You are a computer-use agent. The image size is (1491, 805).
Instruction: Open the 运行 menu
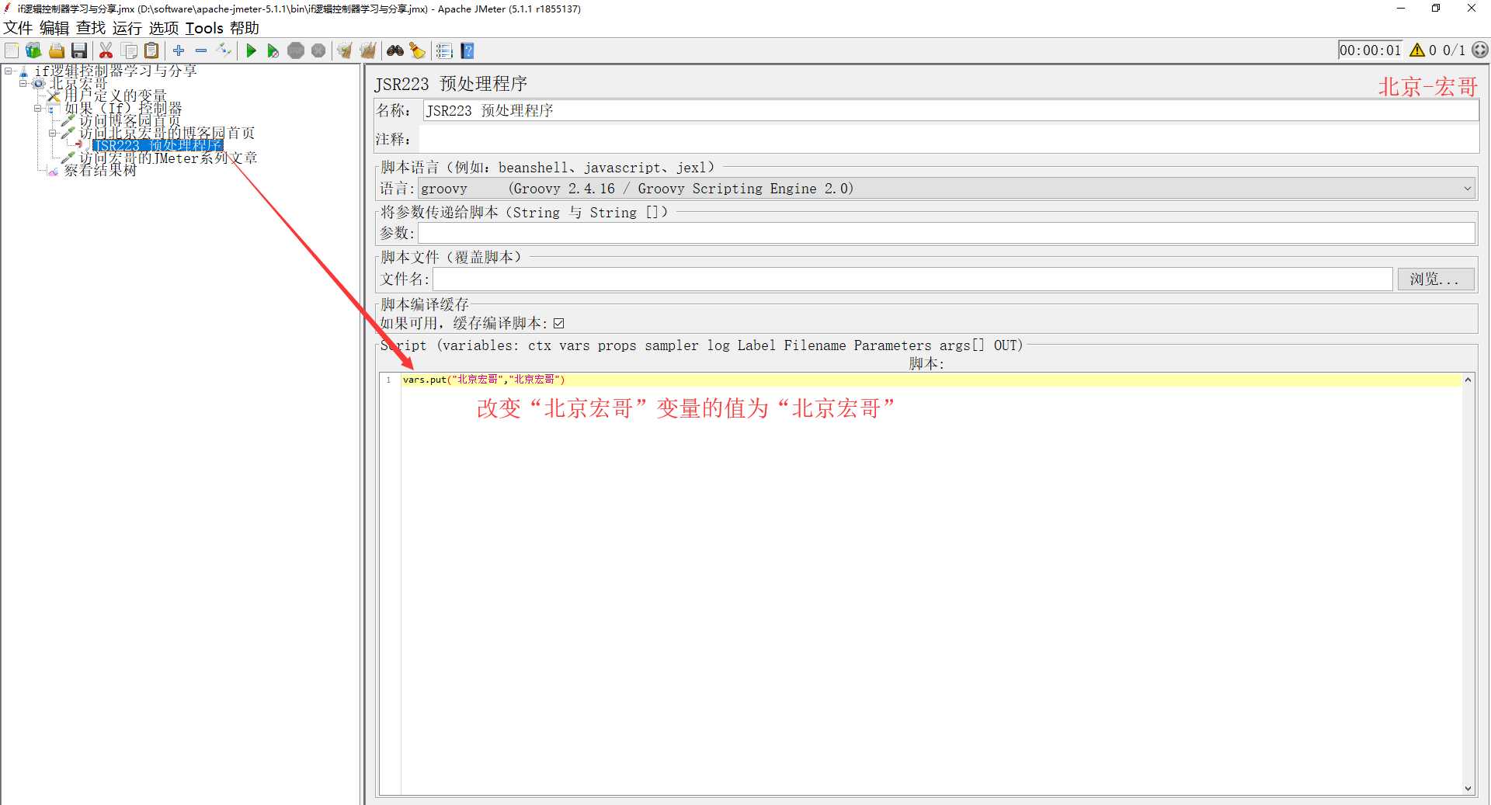(x=127, y=28)
